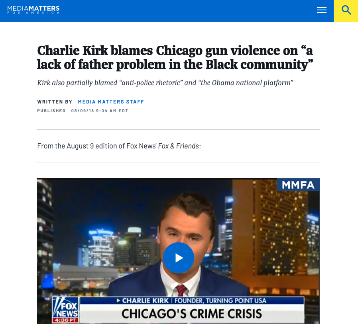The image size is (358, 324).
Task: Click the Charlie Kirk founder name banner
Action: point(192,301)
